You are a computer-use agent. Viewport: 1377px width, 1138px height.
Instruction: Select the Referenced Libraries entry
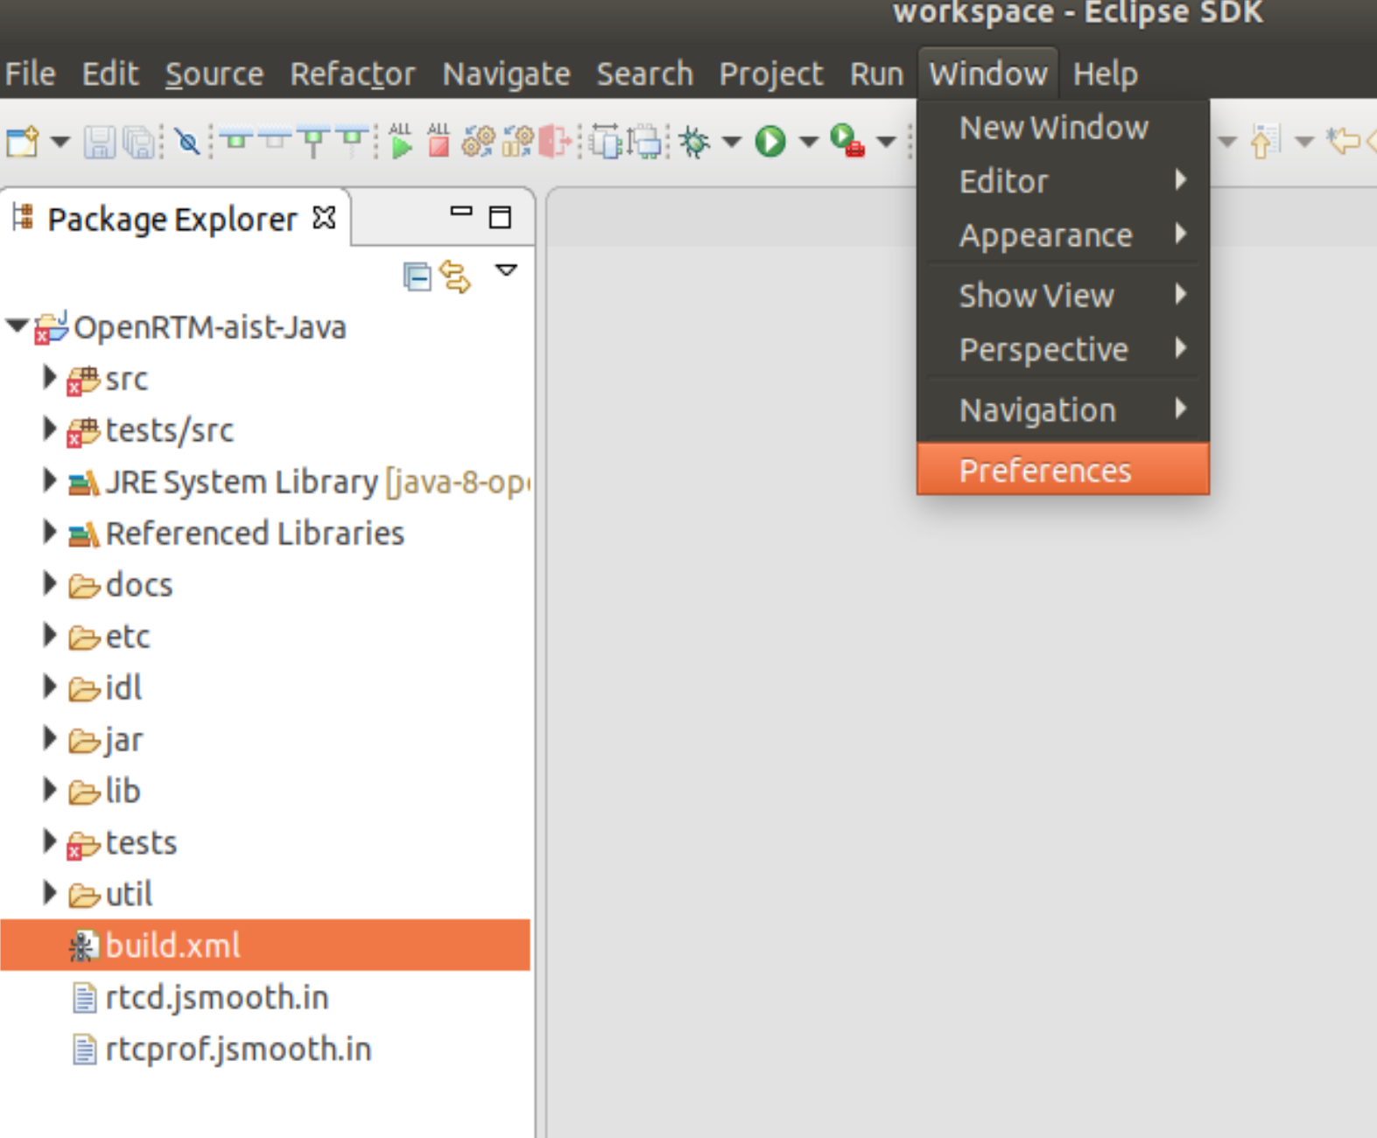pos(255,533)
